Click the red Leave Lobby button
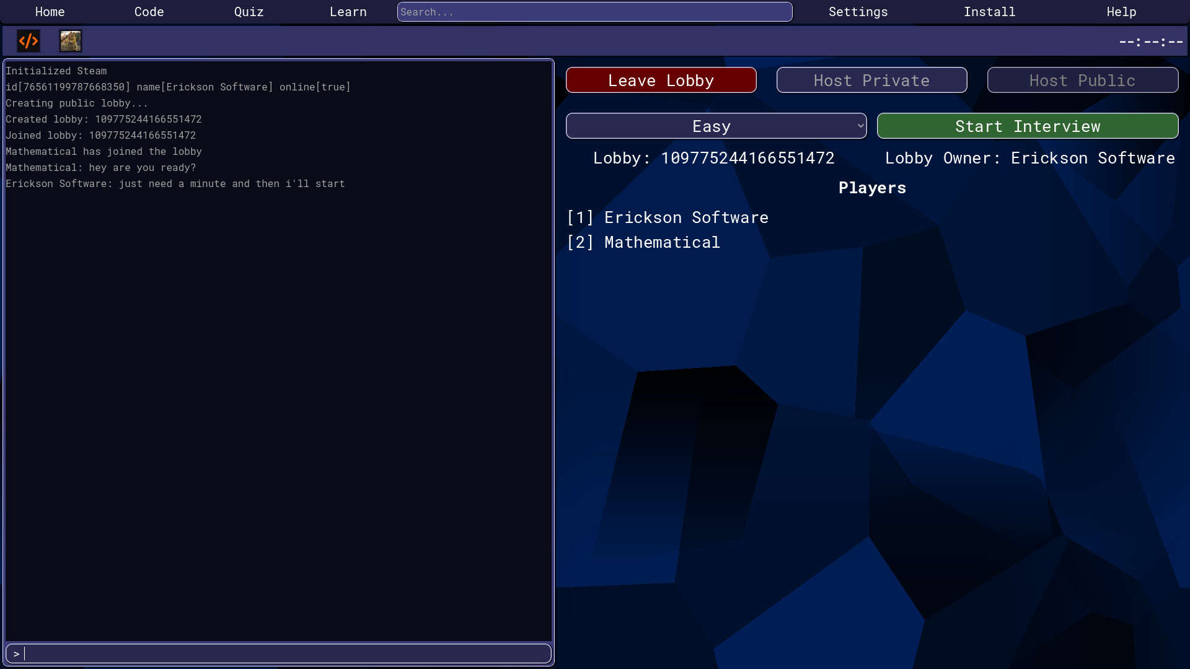 (x=661, y=80)
